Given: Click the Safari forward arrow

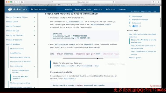Looking at the screenshot, I should (18, 2).
